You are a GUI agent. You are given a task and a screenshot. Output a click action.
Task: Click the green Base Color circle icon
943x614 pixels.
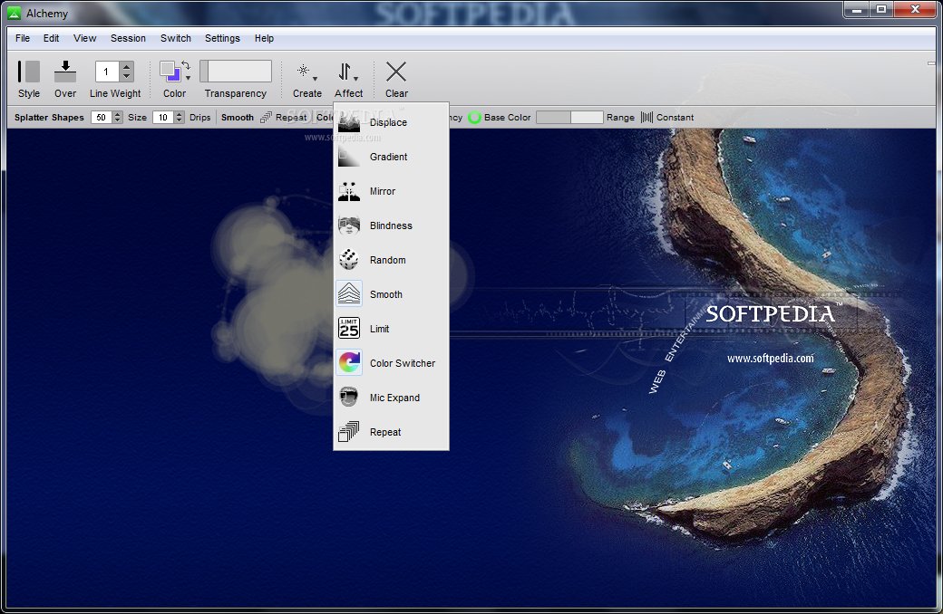coord(474,117)
